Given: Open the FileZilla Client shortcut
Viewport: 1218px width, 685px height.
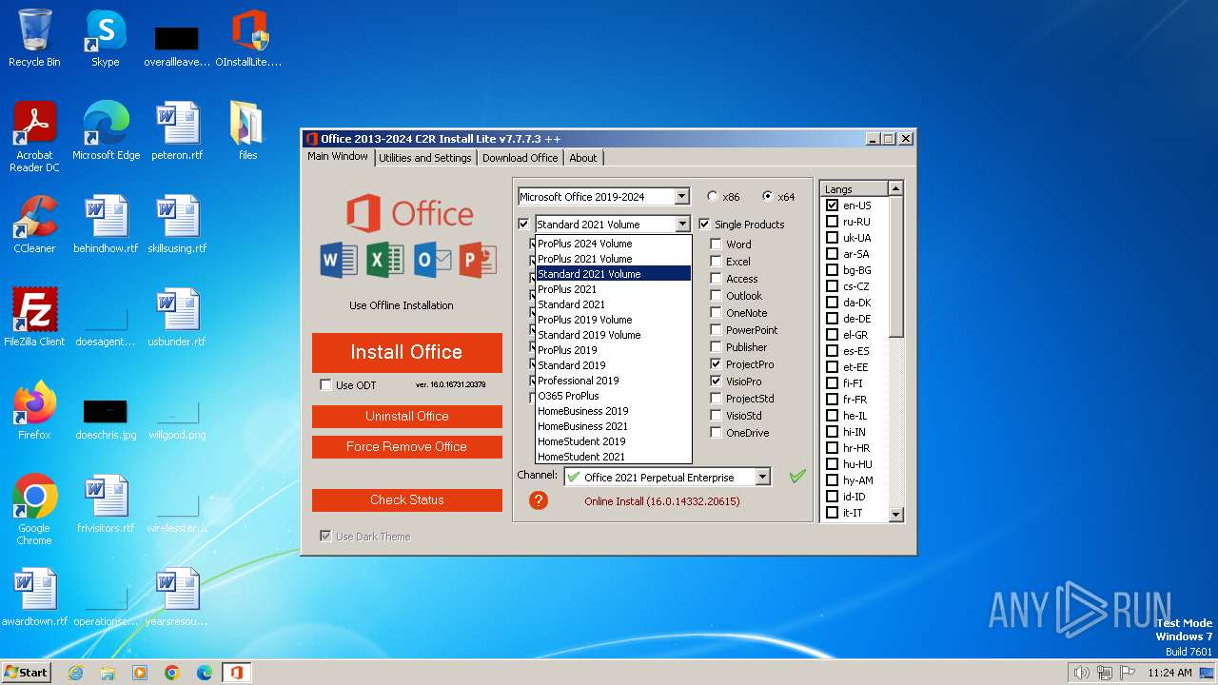Looking at the screenshot, I should (x=34, y=318).
